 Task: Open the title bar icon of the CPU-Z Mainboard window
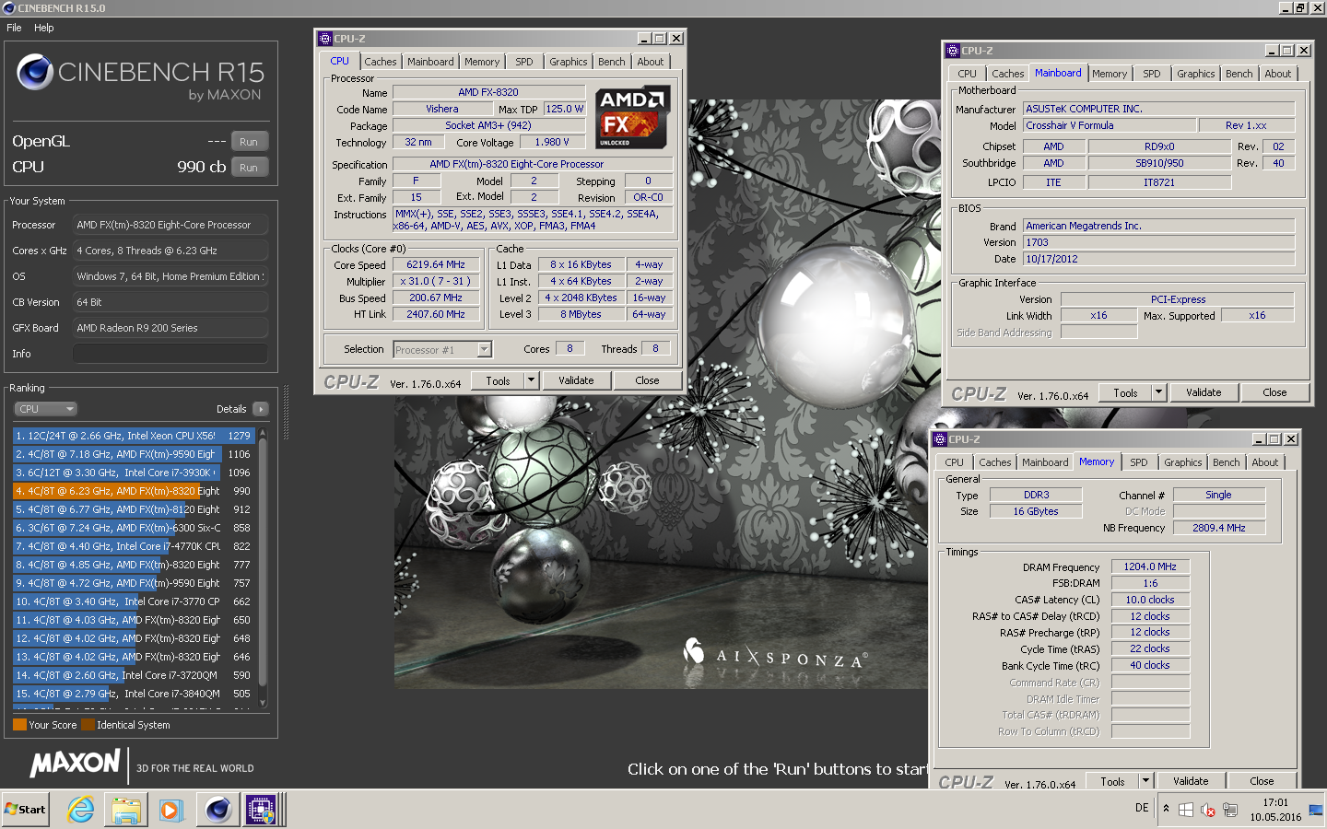(953, 51)
